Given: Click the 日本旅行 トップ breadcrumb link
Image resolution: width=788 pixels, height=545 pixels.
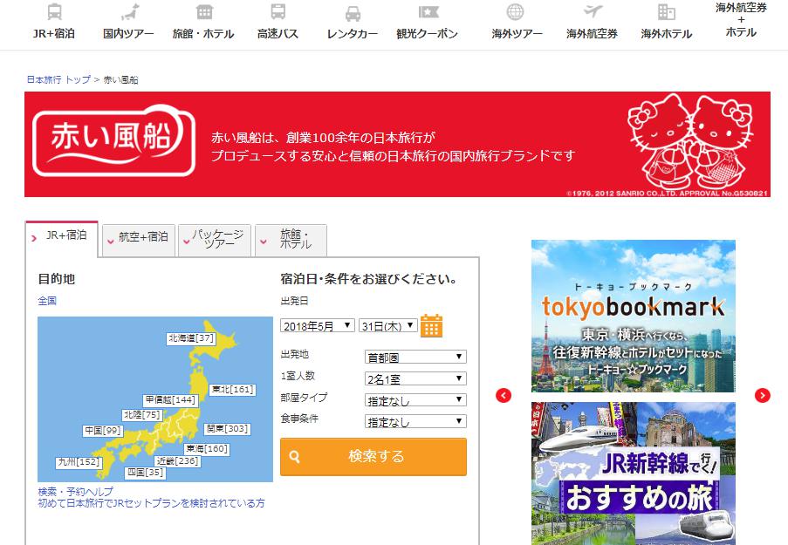Looking at the screenshot, I should (x=58, y=79).
